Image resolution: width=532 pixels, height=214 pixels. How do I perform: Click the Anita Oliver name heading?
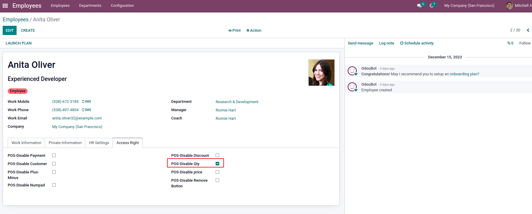pos(32,65)
